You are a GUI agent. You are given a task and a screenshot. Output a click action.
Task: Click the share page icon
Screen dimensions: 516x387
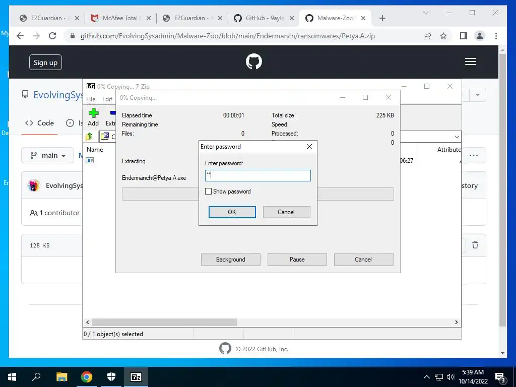click(427, 36)
